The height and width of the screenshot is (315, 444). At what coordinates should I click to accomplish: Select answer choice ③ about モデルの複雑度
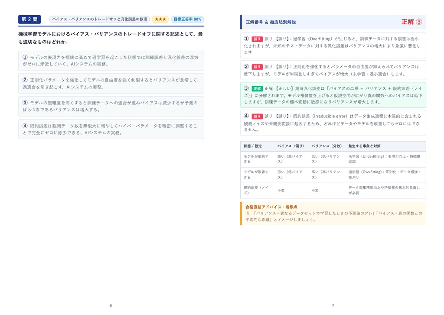[111, 106]
